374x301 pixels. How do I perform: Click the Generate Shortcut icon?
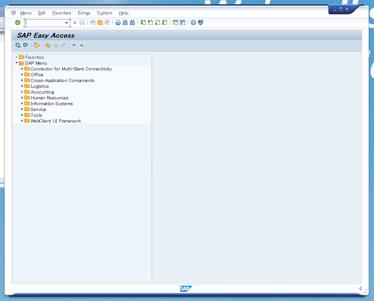182,23
